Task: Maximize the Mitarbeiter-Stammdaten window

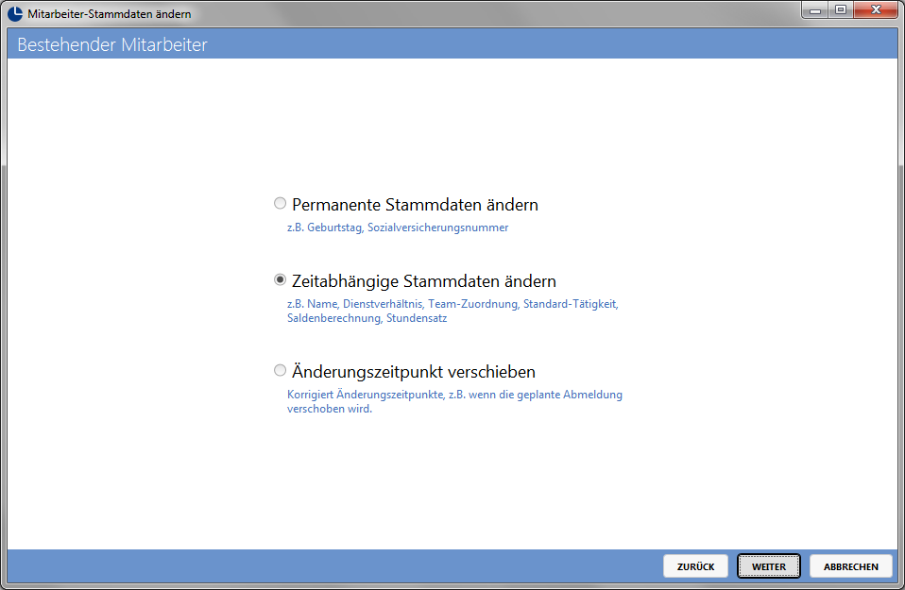Action: 841,9
